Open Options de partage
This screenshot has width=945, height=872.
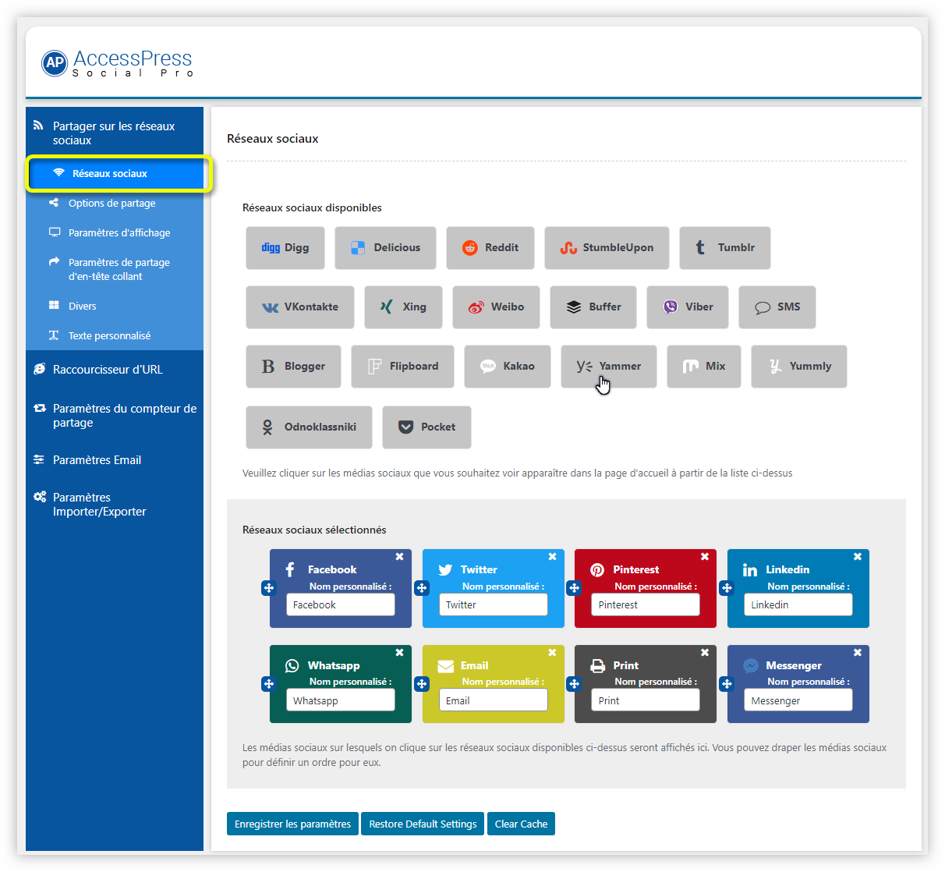[115, 204]
